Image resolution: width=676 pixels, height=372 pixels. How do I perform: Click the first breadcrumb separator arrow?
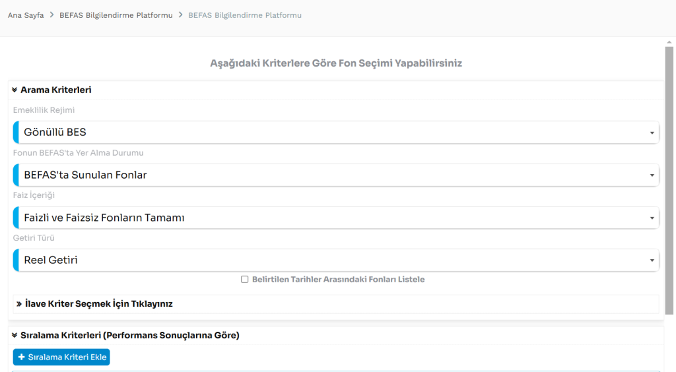coord(52,15)
